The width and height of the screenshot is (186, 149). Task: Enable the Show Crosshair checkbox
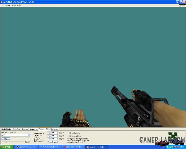pos(69,133)
